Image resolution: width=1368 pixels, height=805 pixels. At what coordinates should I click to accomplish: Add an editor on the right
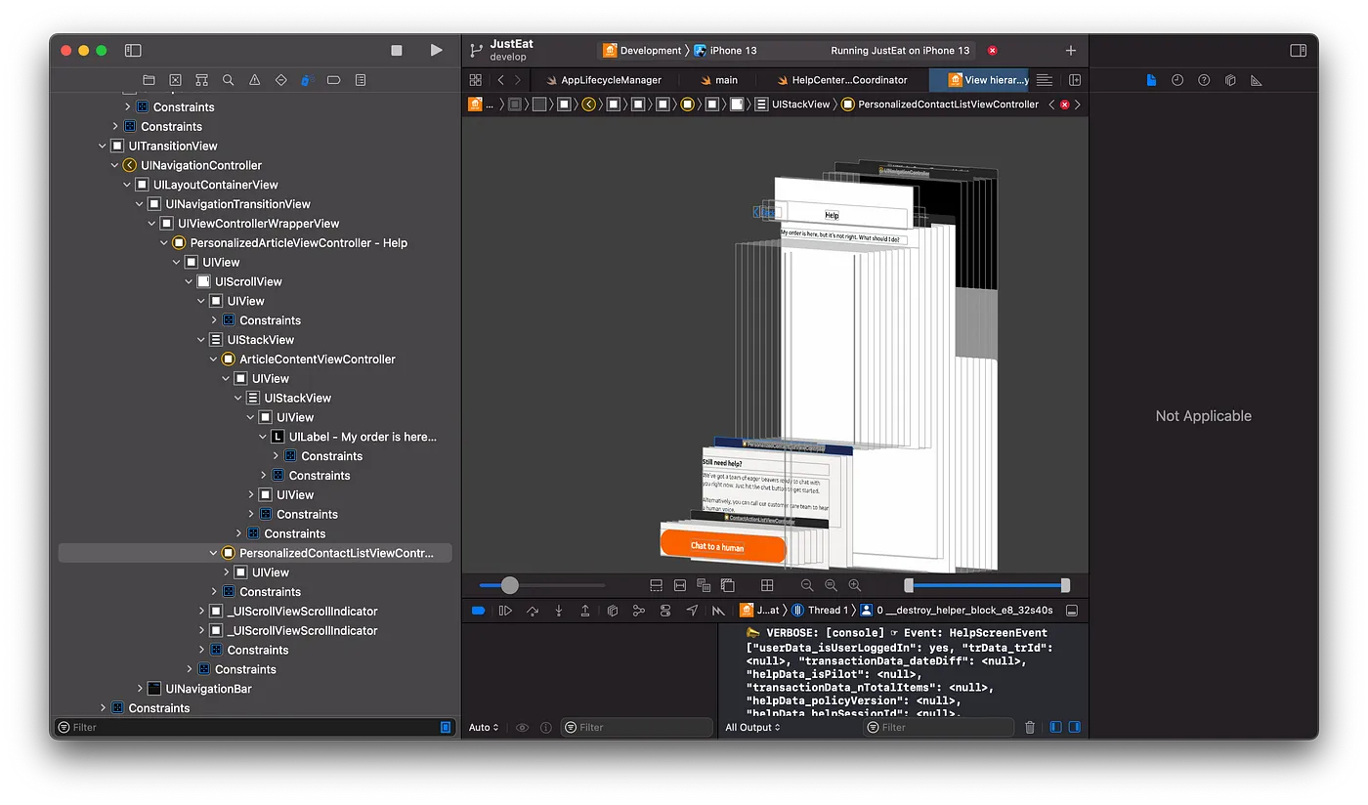pyautogui.click(x=1075, y=80)
